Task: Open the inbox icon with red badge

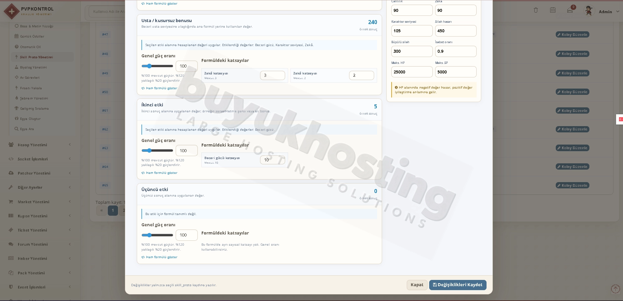Action: [x=570, y=10]
